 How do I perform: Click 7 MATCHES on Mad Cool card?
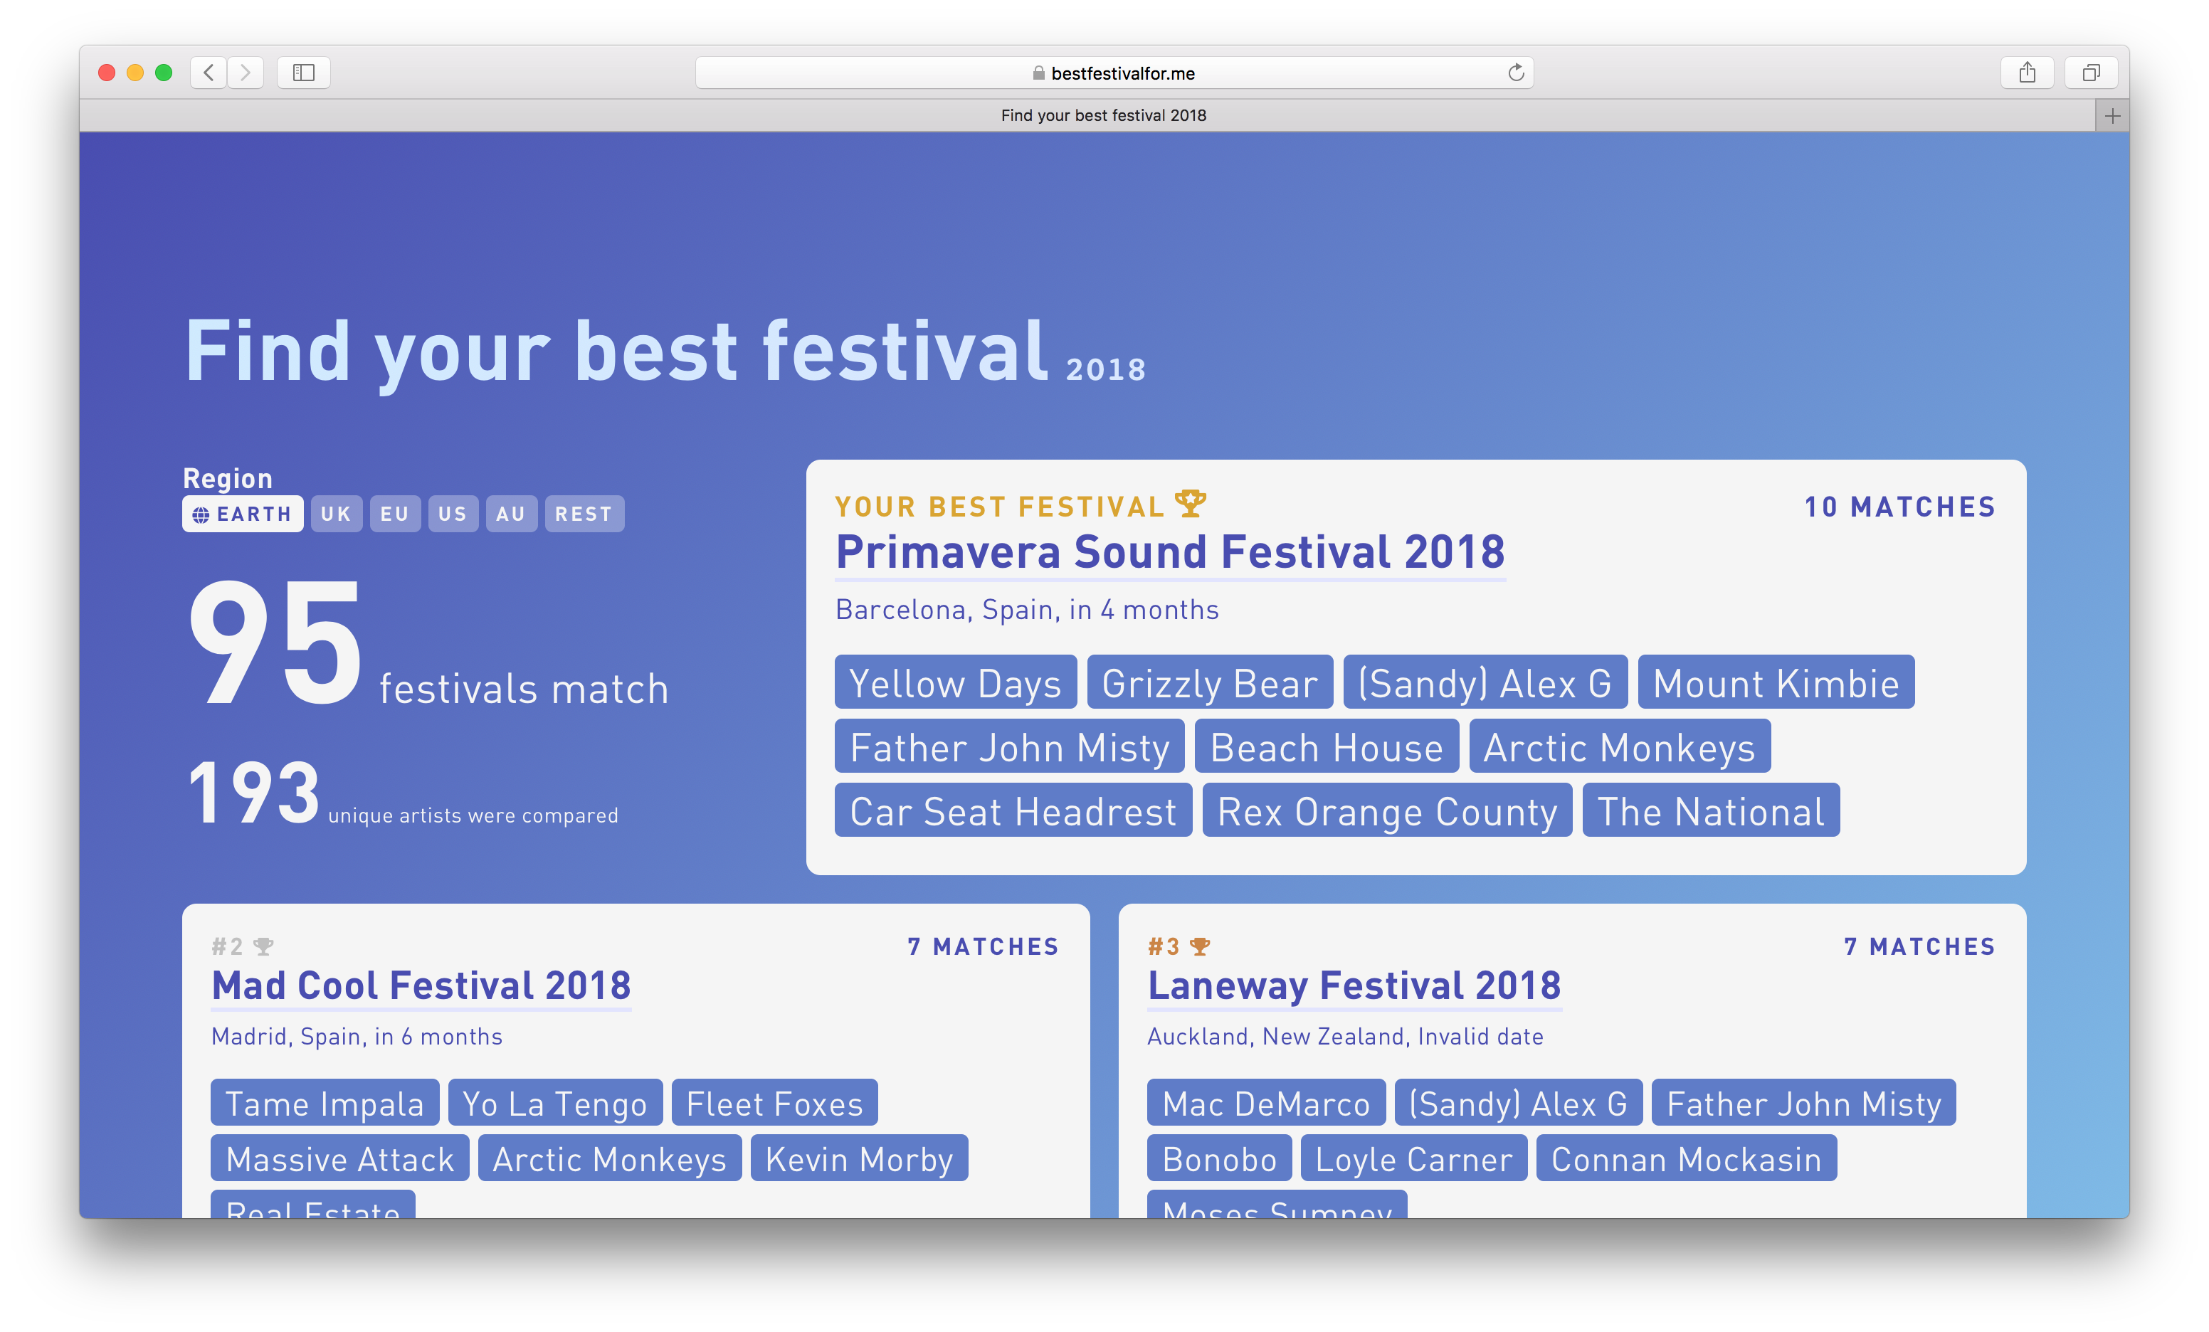983,946
